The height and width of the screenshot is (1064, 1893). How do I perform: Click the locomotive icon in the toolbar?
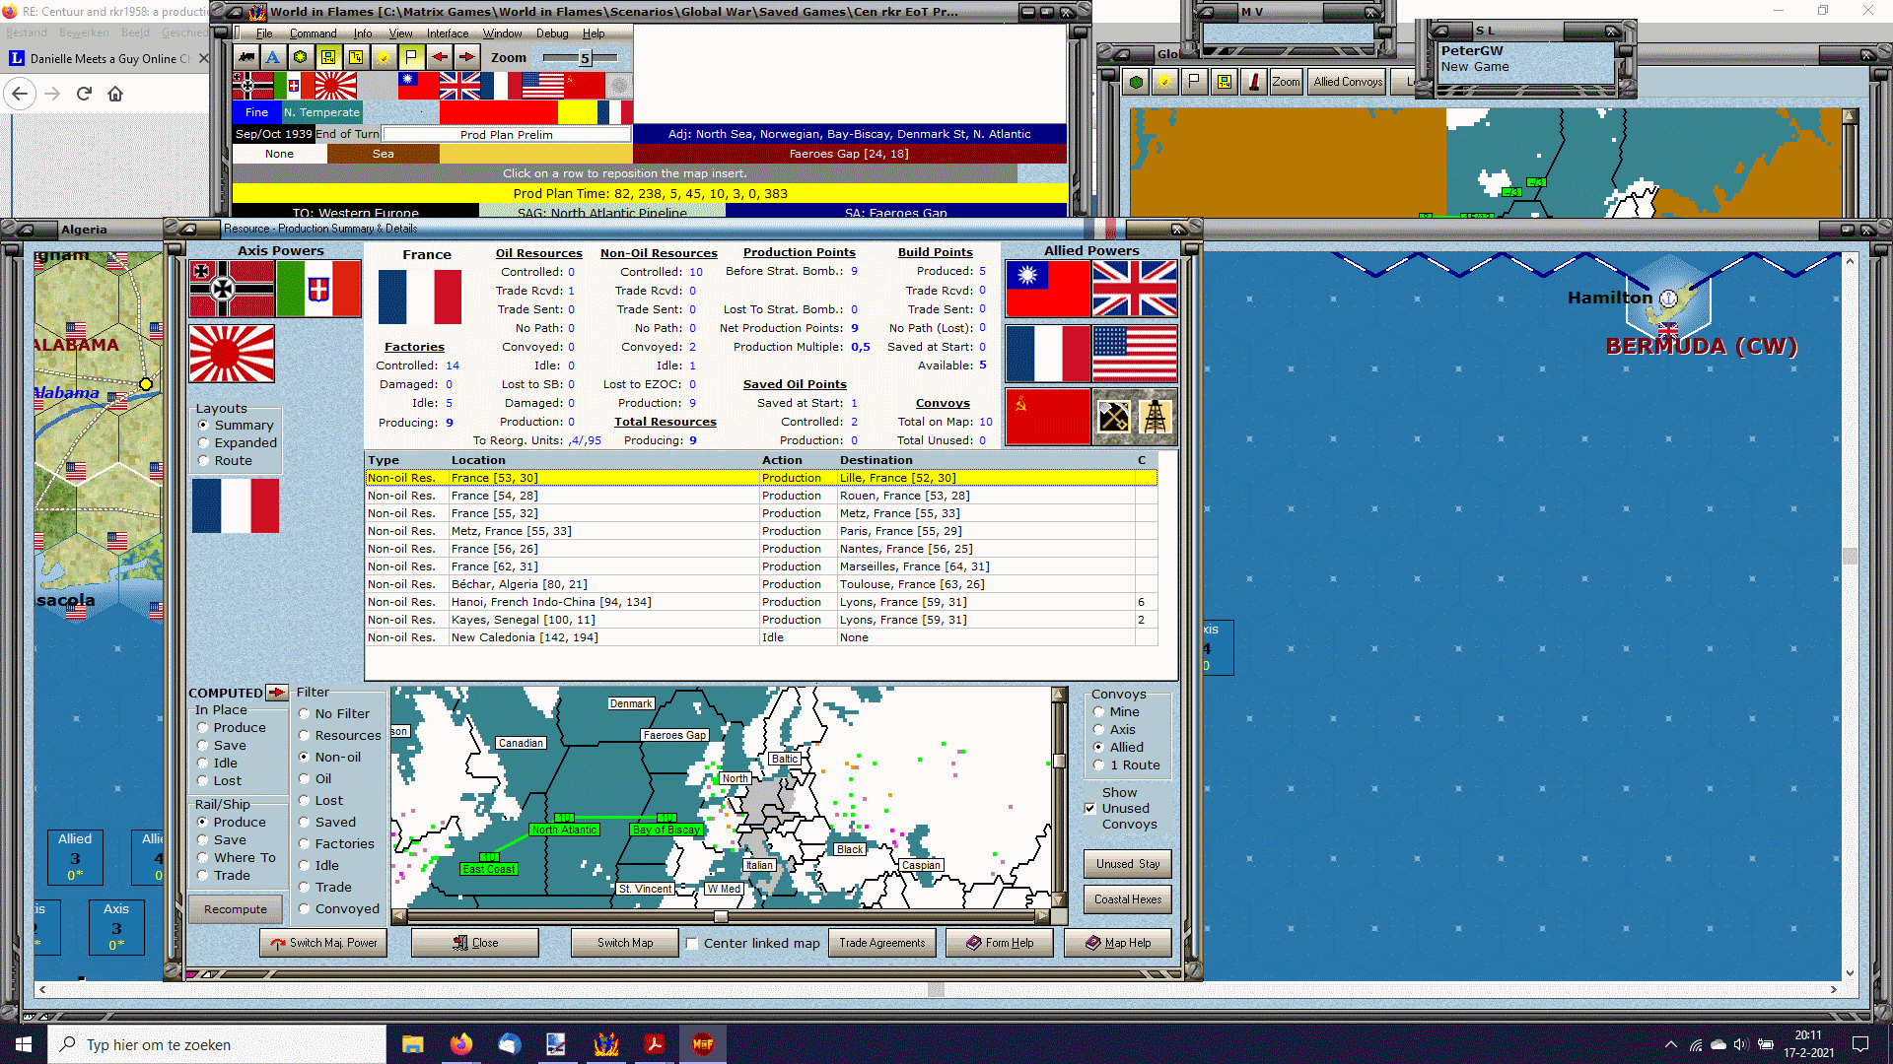[x=245, y=57]
